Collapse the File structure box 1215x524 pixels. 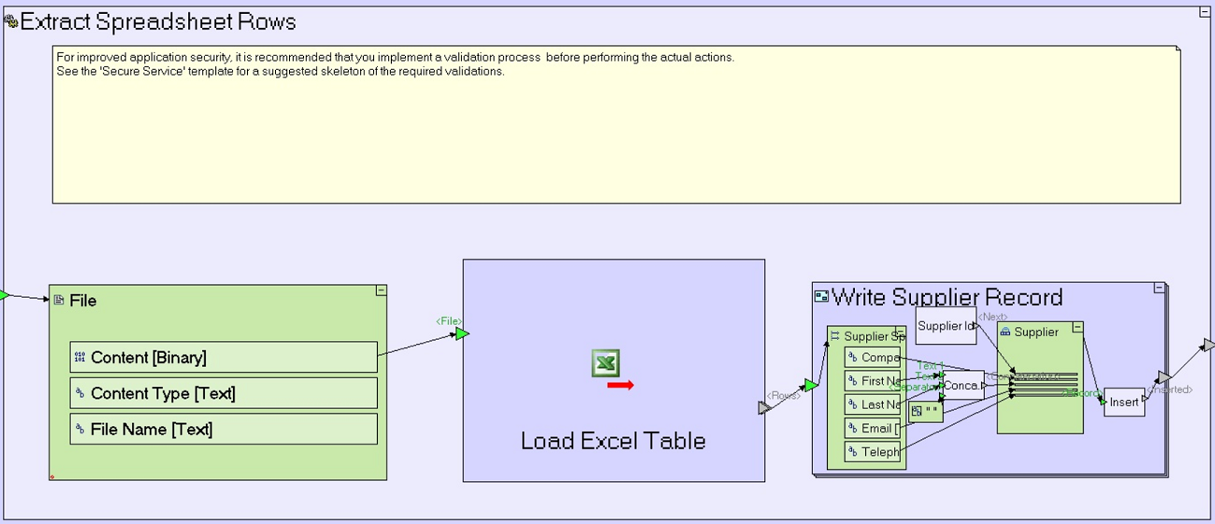point(381,291)
